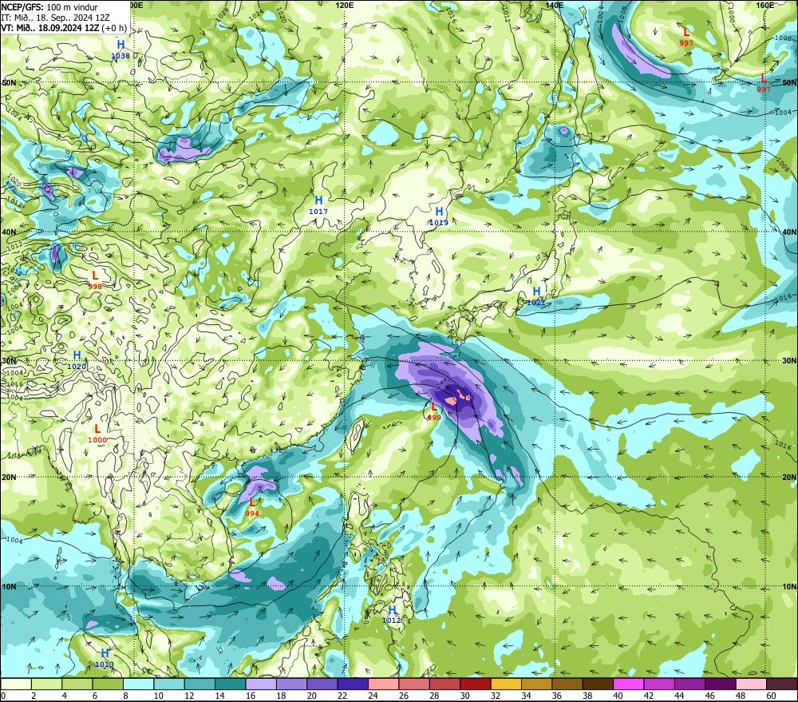
Task: Select the bright magenta 40–42 legend swatch
Action: tap(629, 684)
